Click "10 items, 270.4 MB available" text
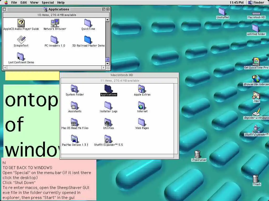Viewport: 269px width, 201px height. pos(57,15)
